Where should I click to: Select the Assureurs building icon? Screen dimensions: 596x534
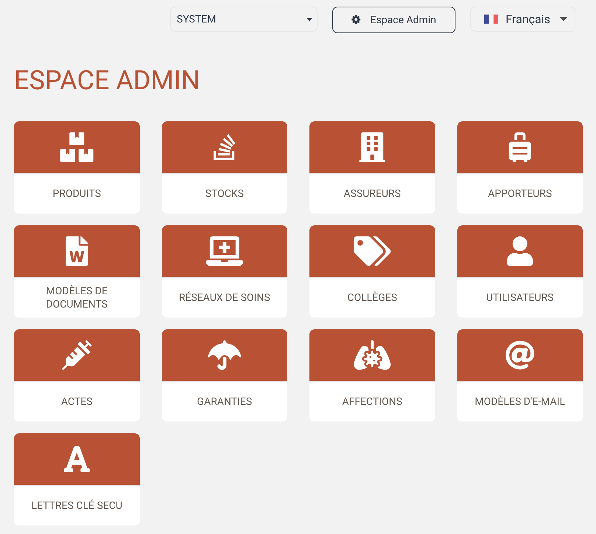pos(372,147)
